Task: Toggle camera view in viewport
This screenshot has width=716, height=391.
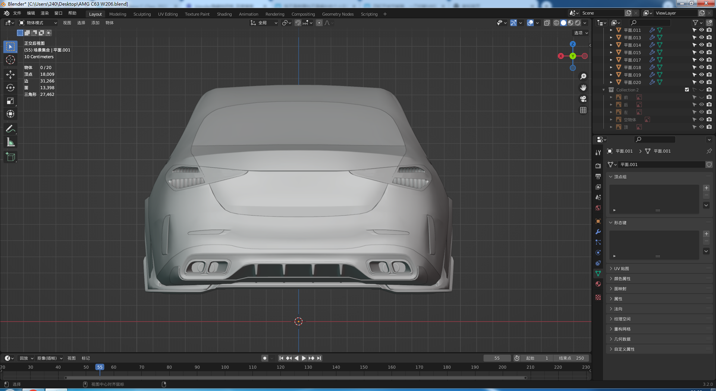Action: [x=583, y=99]
